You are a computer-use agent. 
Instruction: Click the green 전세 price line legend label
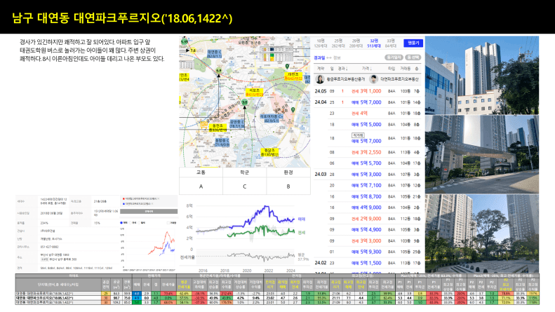tap(301, 232)
